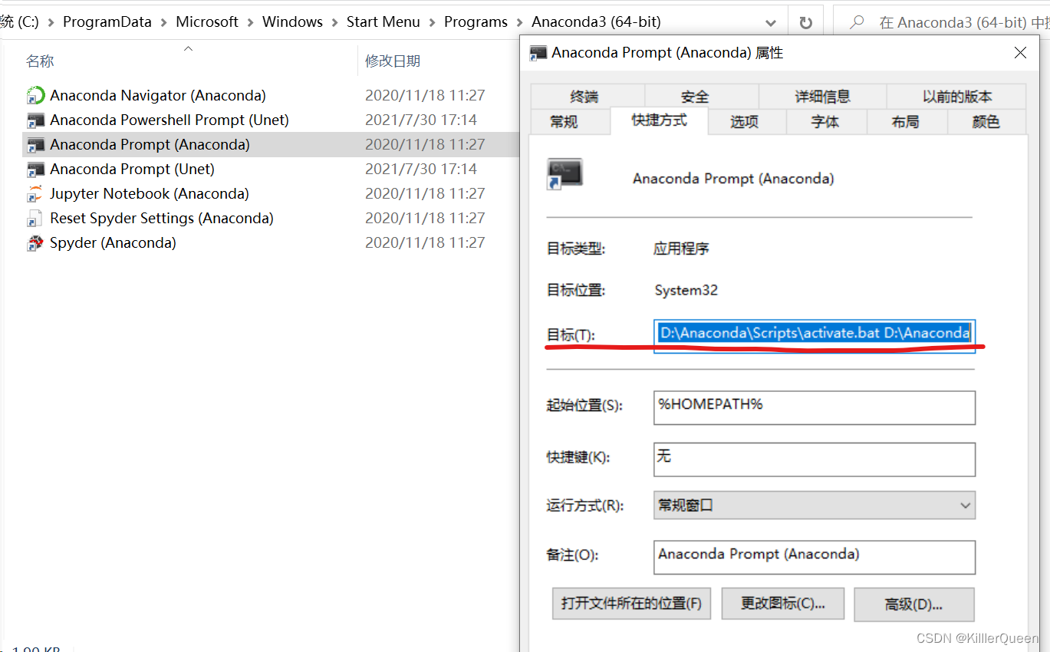Click the 打开文件所在的位置 button
This screenshot has height=652, width=1050.
631,604
